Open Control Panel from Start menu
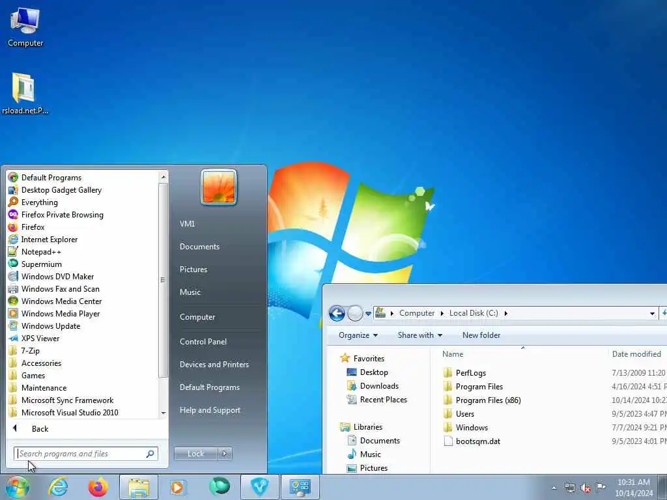The image size is (667, 500). pos(203,342)
